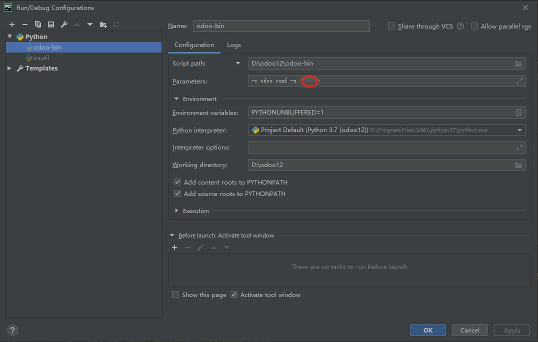Viewport: 538px width, 342px height.
Task: Expand the Parameters field editor
Action: pos(519,81)
